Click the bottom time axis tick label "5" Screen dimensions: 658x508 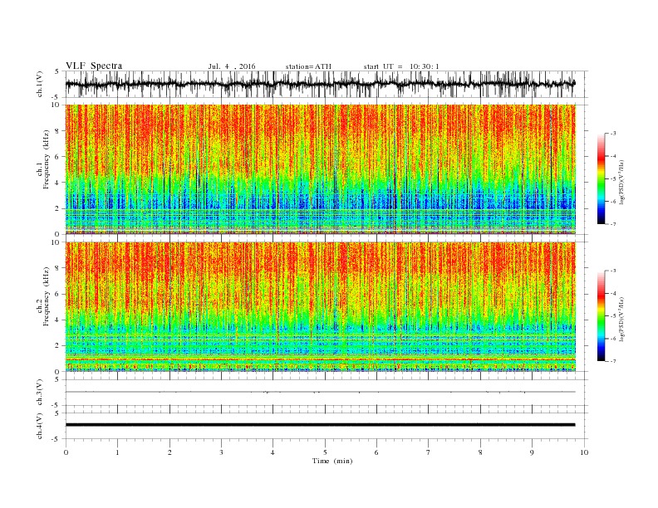(x=325, y=452)
